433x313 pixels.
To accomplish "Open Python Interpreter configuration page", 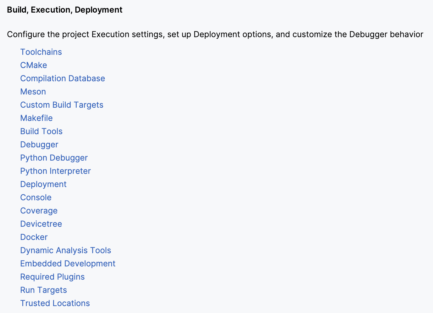I will click(55, 171).
